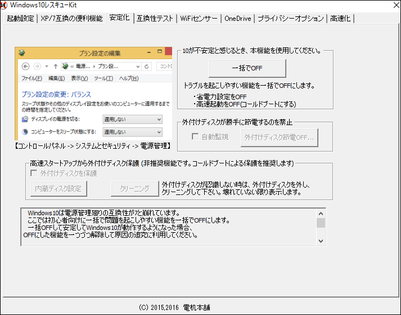Click ヘルプ(H) menu in image
This screenshot has height=315, width=401.
[x=129, y=78]
